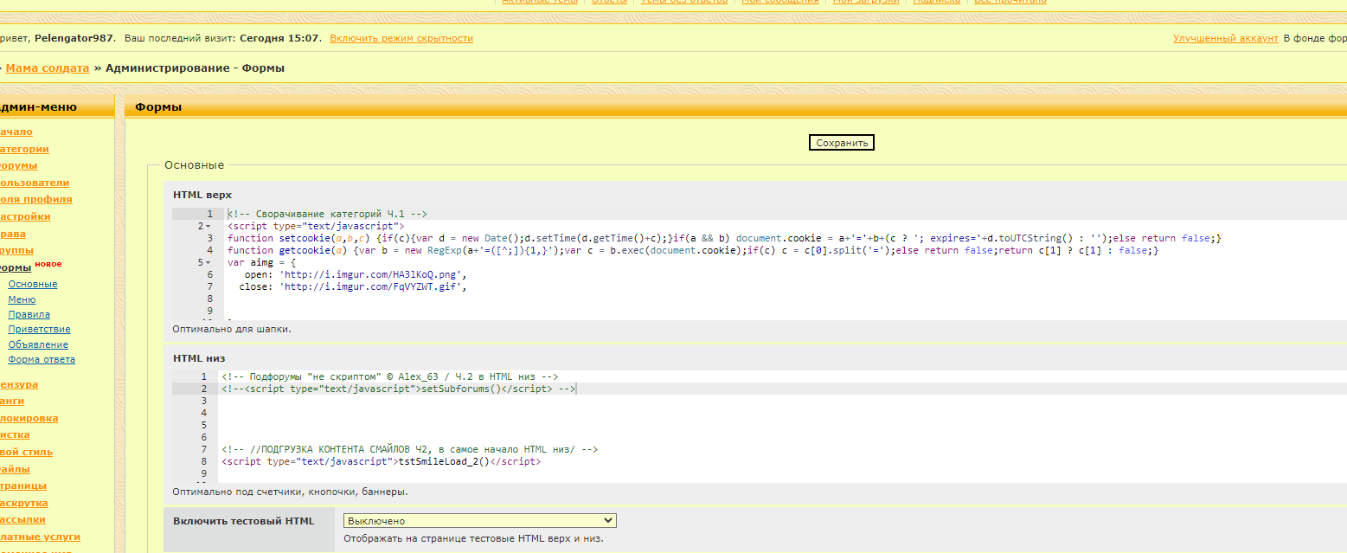Go to Свой стиль in admin menu
Screen dimensions: 1347x553
point(26,452)
